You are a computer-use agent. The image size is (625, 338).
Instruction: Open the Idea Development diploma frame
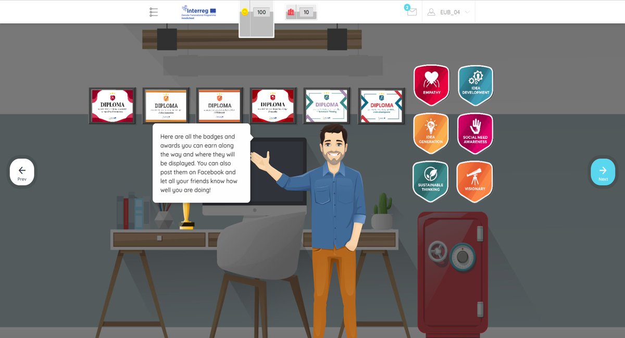(382, 106)
